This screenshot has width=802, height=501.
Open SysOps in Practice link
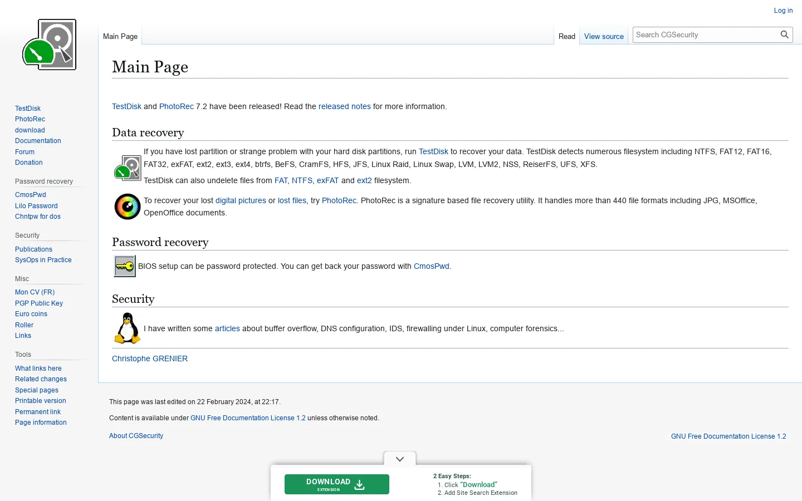click(43, 260)
